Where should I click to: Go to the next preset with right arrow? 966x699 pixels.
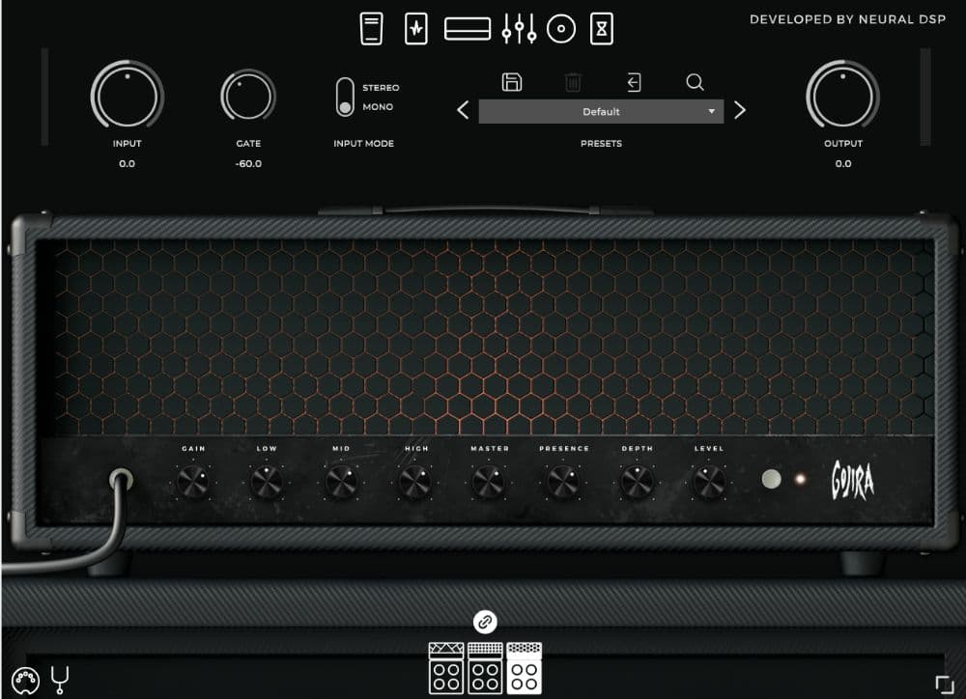pyautogui.click(x=740, y=110)
